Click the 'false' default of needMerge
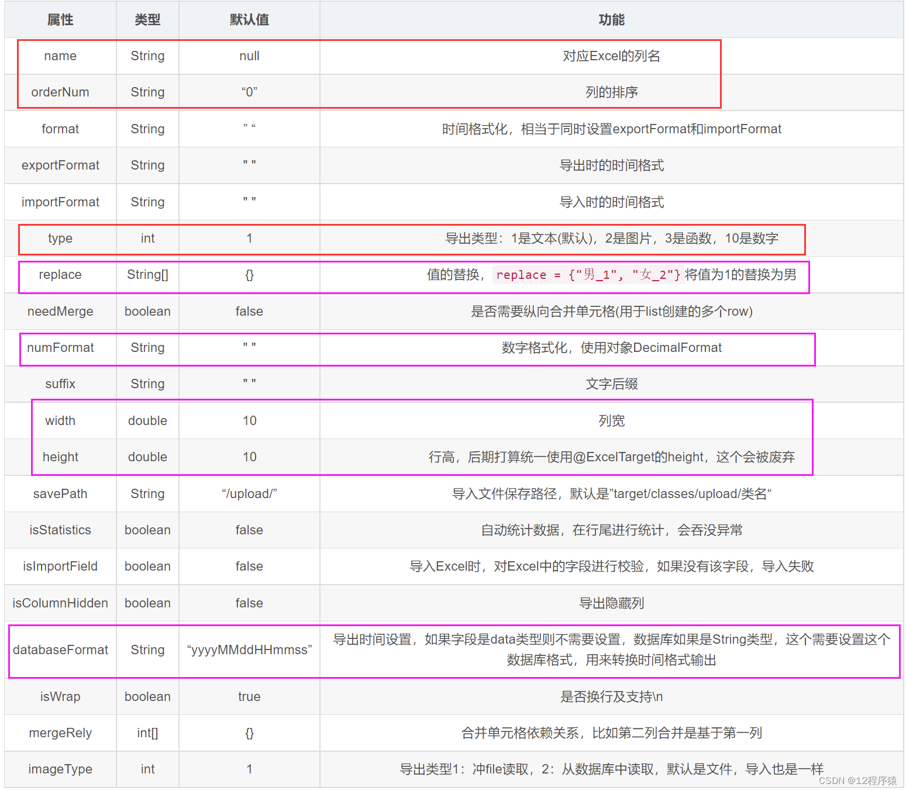906x791 pixels. pos(249,312)
